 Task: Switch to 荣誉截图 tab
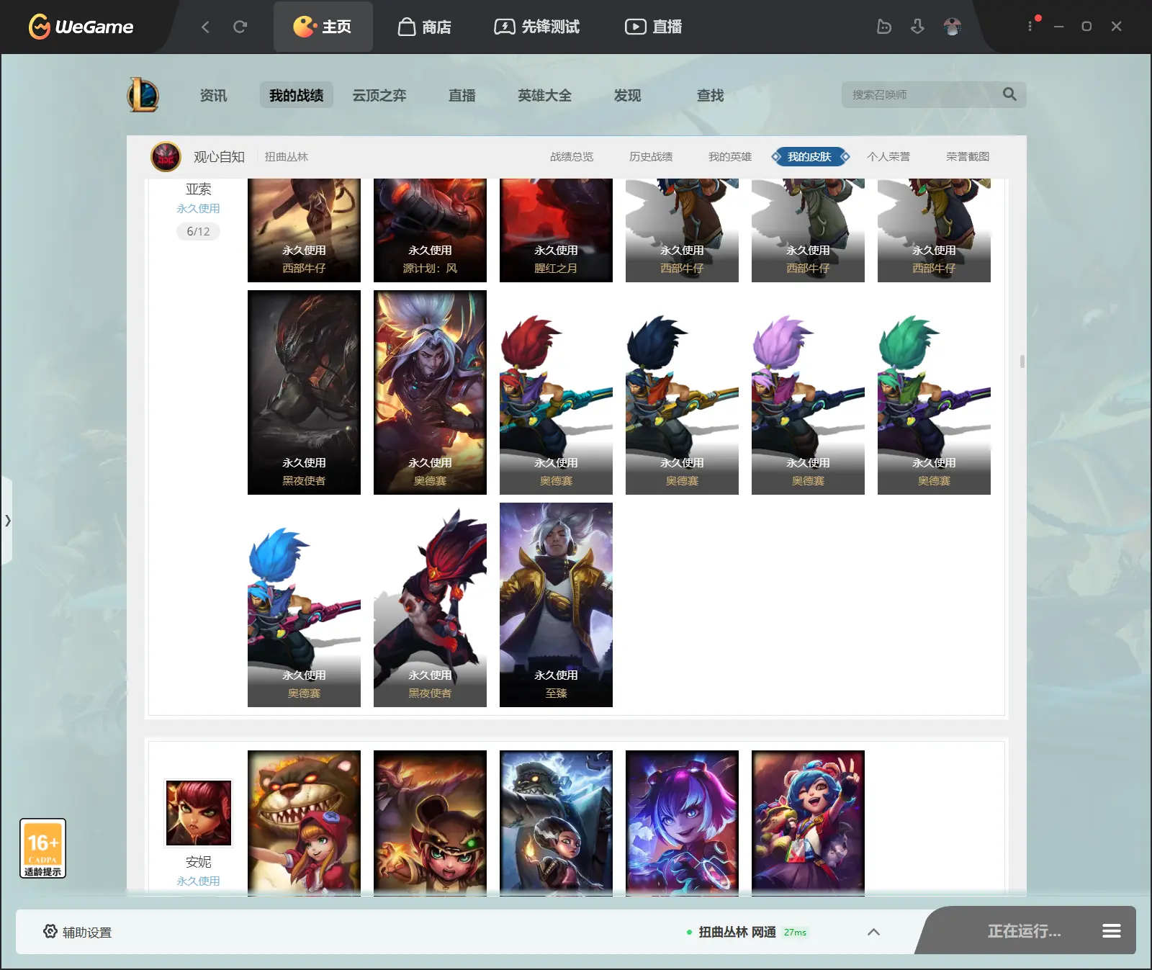click(x=968, y=156)
